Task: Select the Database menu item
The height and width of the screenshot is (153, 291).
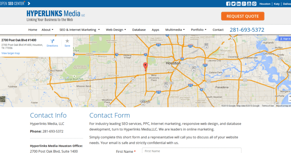Action: tap(139, 29)
